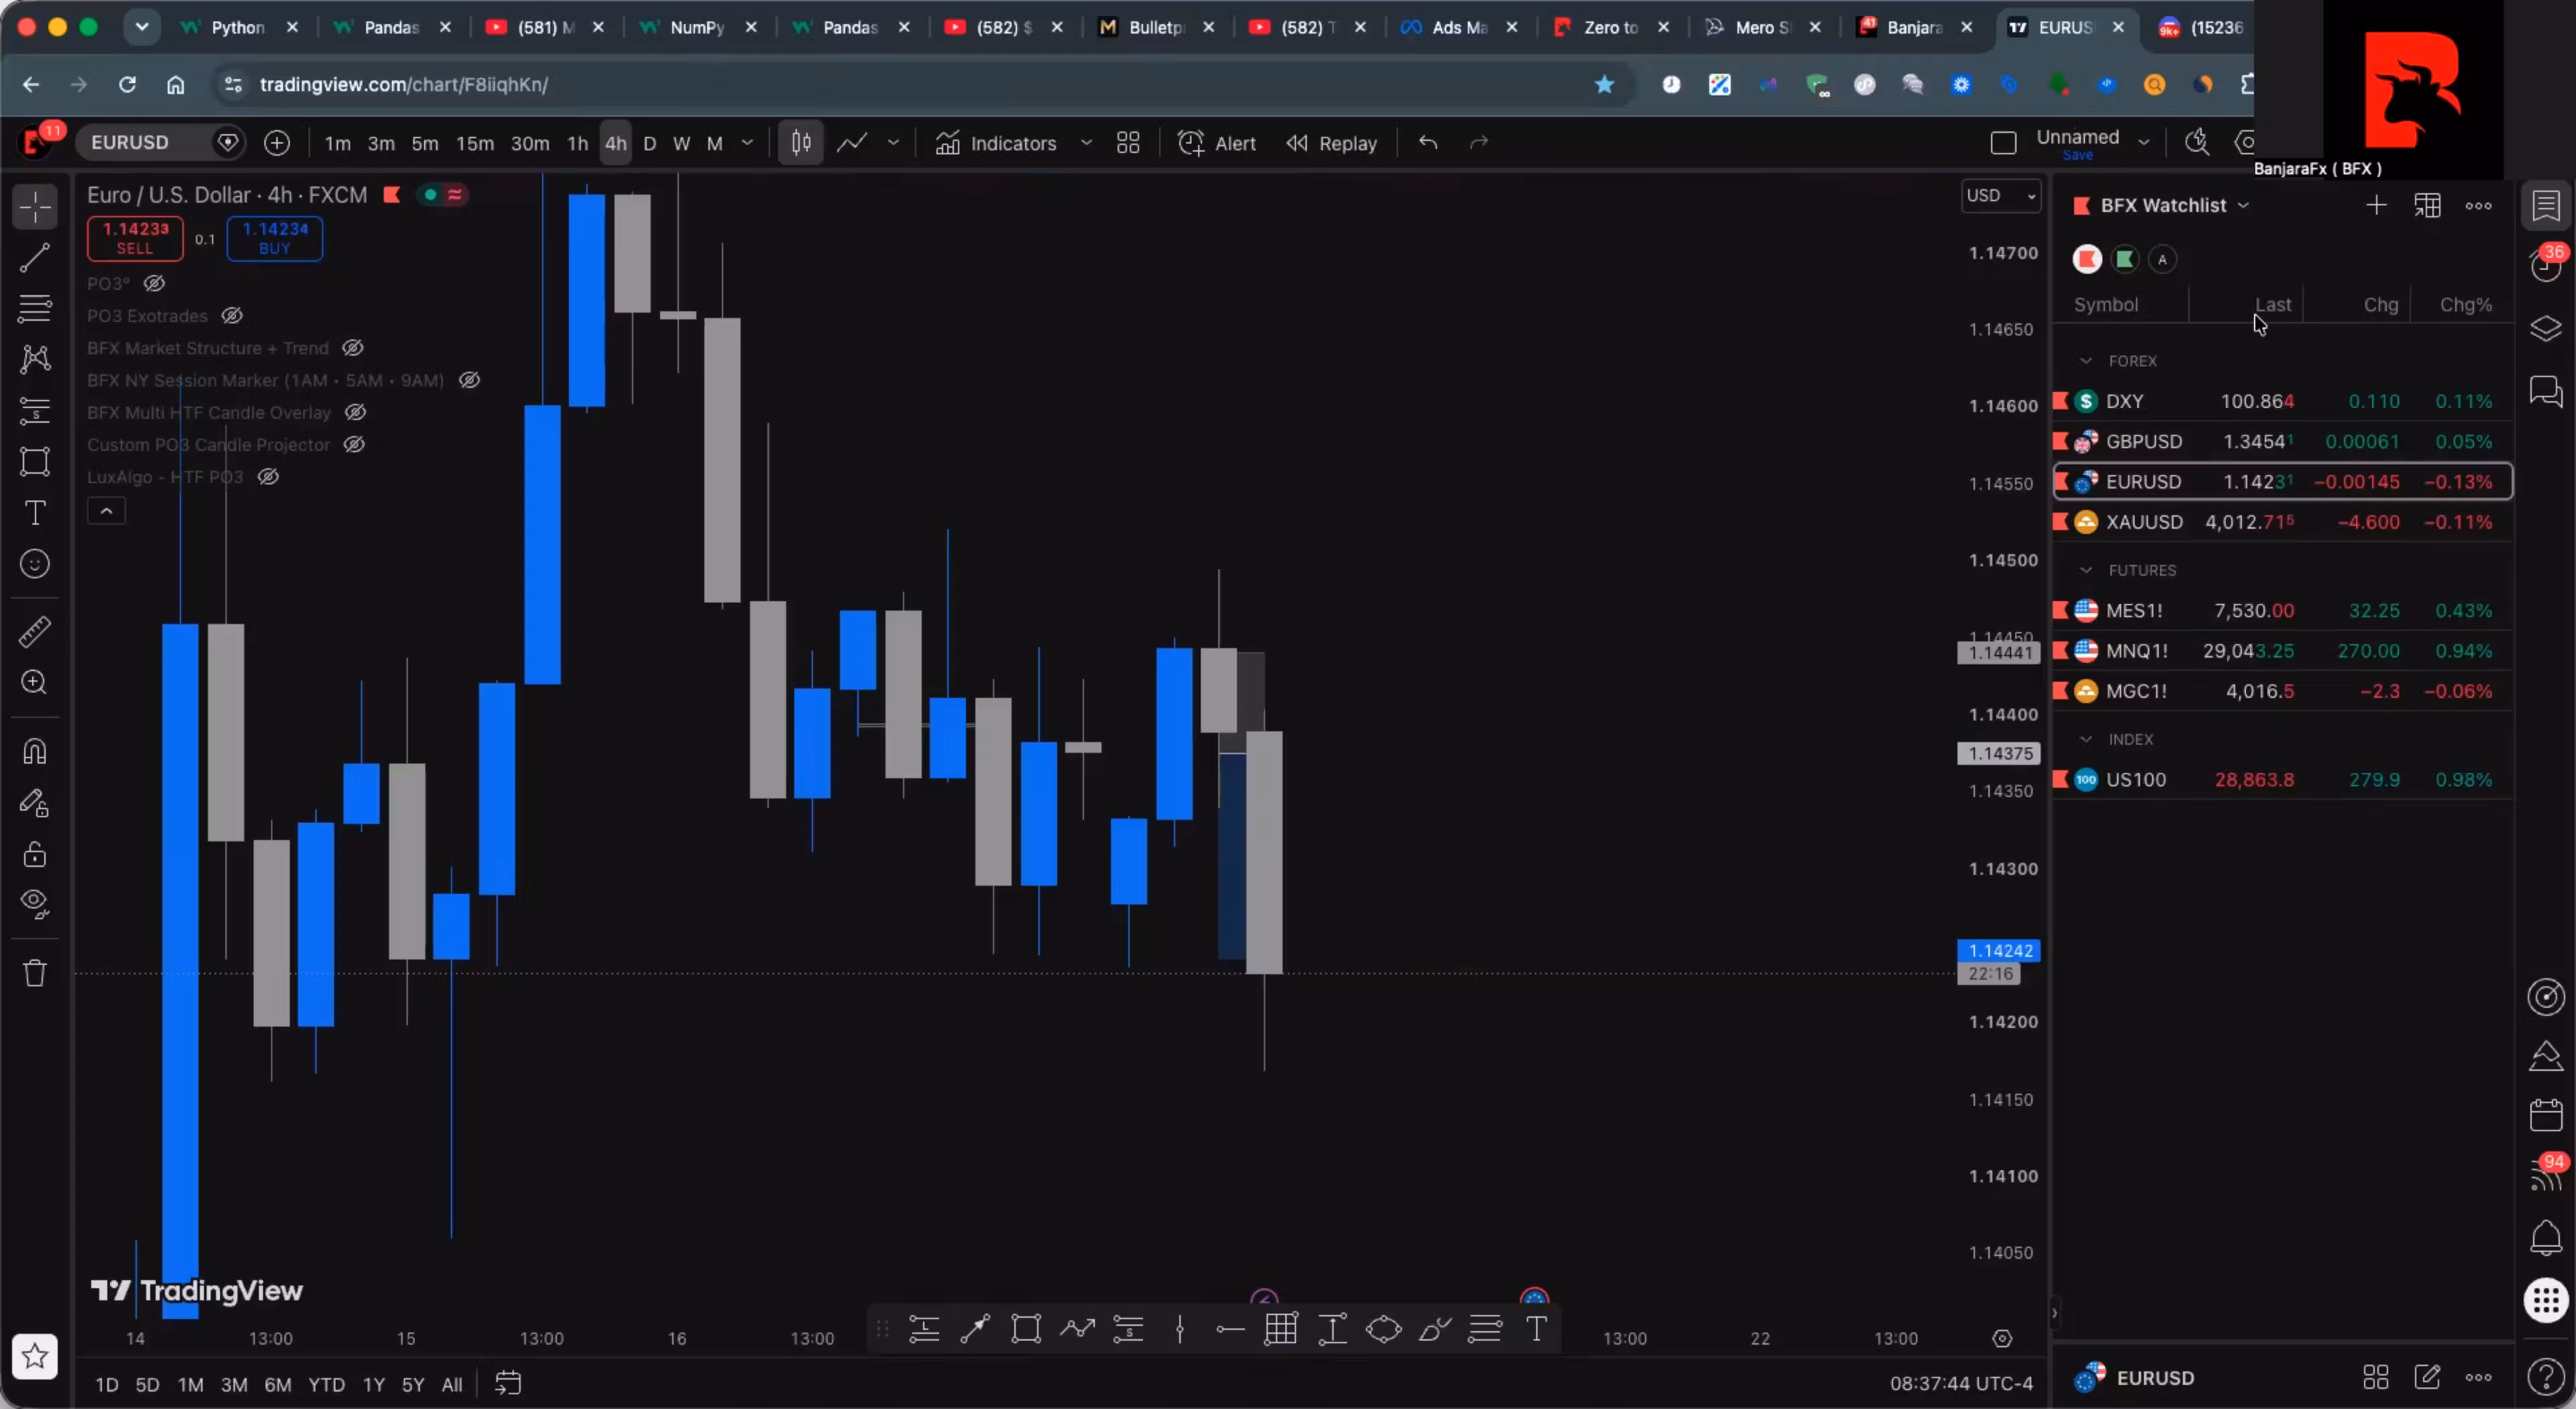Select MNQ1! in the watchlist
The height and width of the screenshot is (1409, 2576).
(2283, 651)
